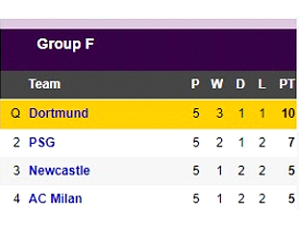This screenshot has height=225, width=300.
Task: Click the P column header
Action: 195,84
